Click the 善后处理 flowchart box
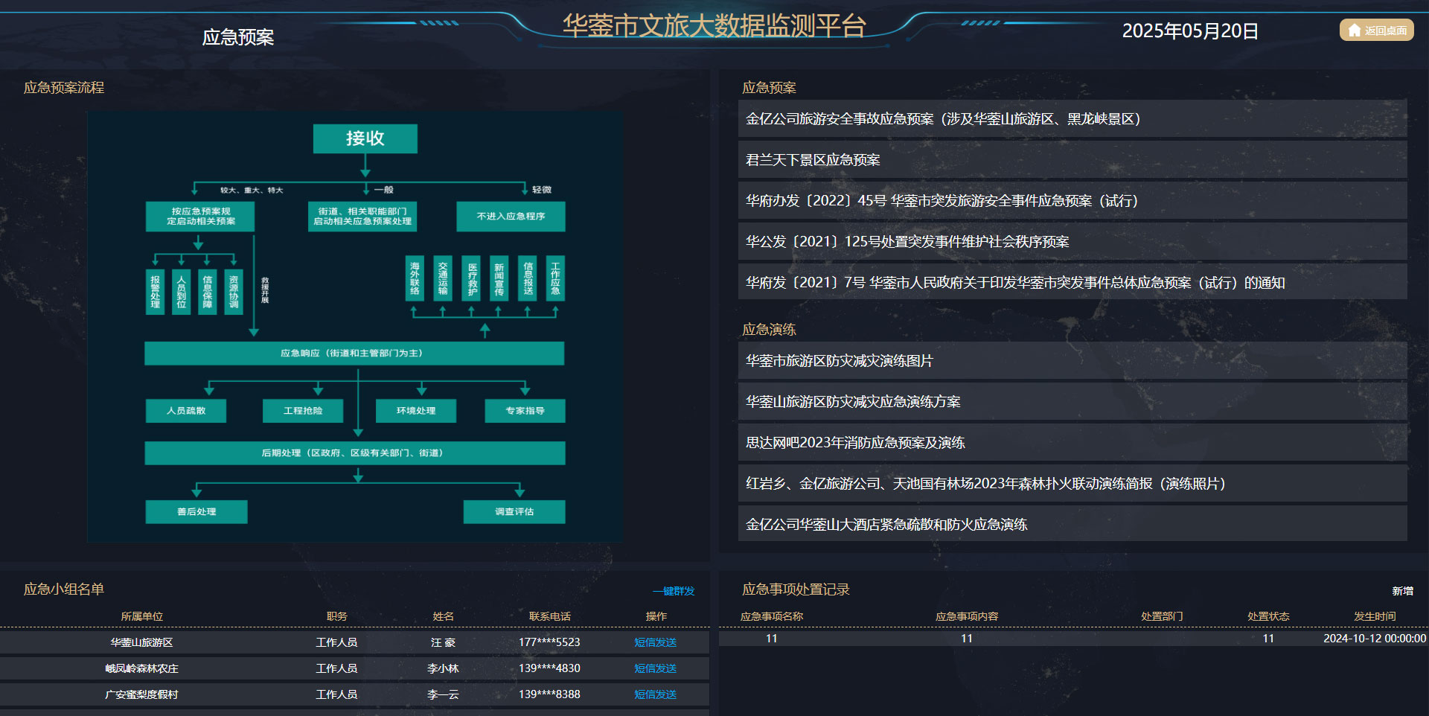The height and width of the screenshot is (716, 1429). [x=196, y=512]
